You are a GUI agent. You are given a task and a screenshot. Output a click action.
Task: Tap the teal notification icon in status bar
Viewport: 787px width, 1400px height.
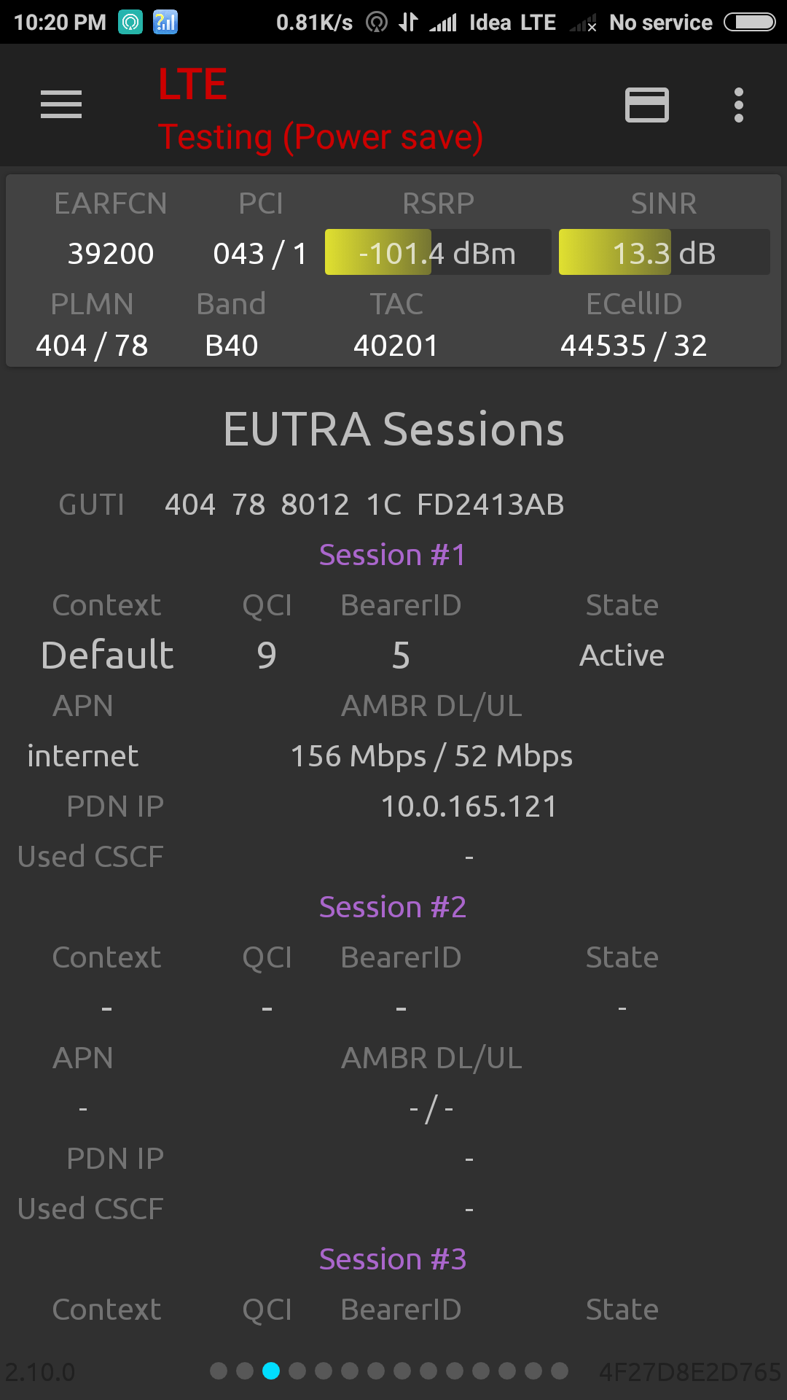130,23
